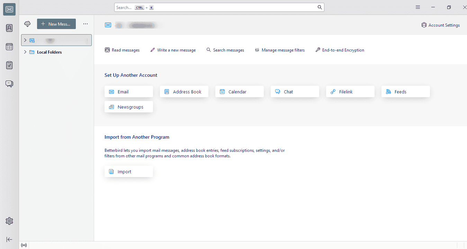Select the blurred mail account row in the folder pane
The height and width of the screenshot is (249, 467).
click(56, 40)
